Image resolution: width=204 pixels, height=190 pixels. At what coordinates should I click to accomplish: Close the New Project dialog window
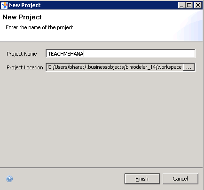[198, 5]
